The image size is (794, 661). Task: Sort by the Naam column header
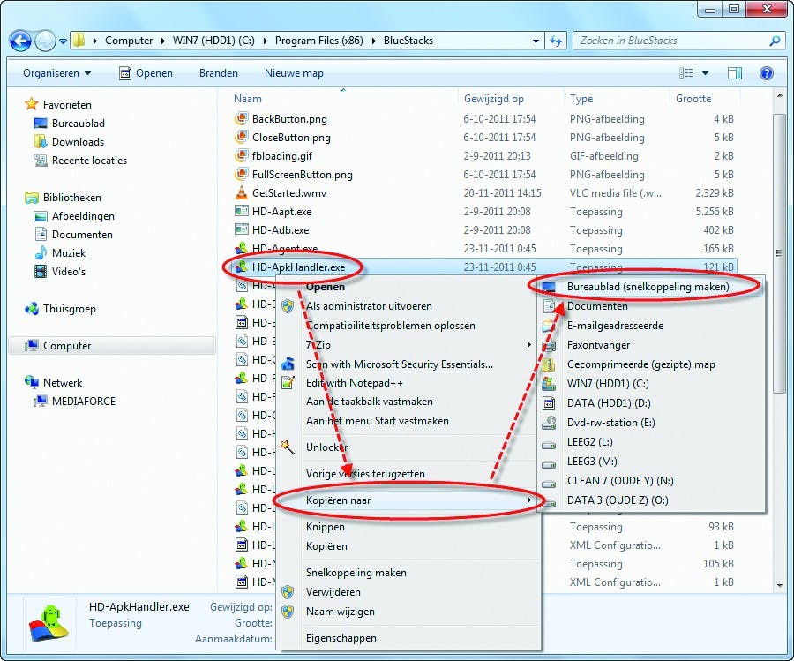(248, 99)
